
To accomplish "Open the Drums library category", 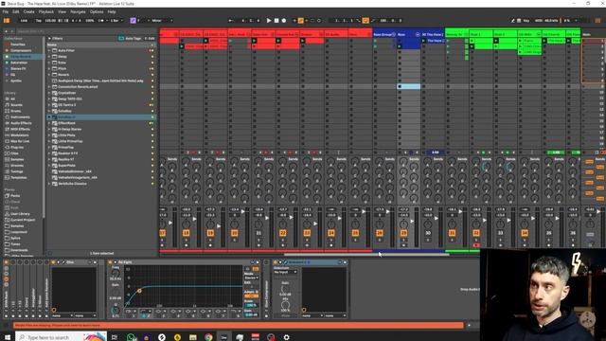I will (16, 111).
